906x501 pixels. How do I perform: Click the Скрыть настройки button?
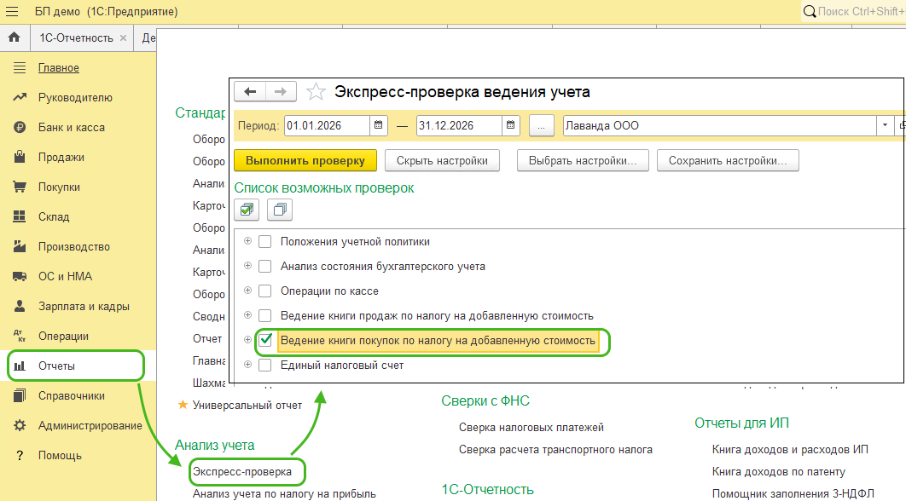440,160
